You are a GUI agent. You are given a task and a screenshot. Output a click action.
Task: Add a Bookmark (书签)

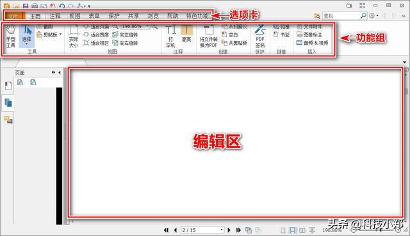pyautogui.click(x=281, y=35)
